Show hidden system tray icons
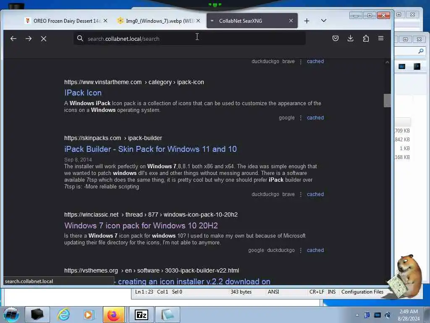 point(357,315)
